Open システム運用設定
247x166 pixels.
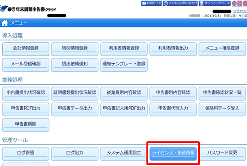point(124,154)
